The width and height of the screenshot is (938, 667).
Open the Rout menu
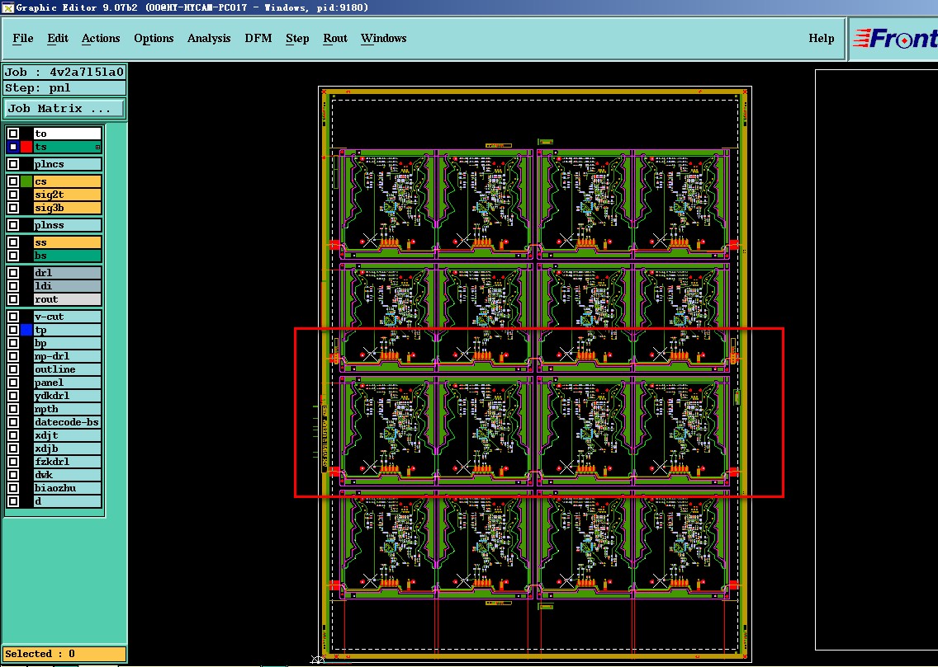pyautogui.click(x=335, y=38)
